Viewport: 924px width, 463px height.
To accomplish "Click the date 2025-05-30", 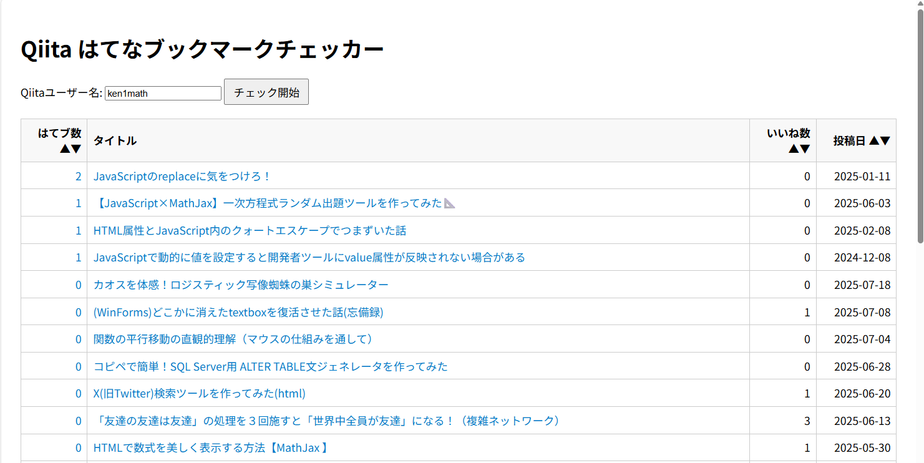I will [862, 448].
